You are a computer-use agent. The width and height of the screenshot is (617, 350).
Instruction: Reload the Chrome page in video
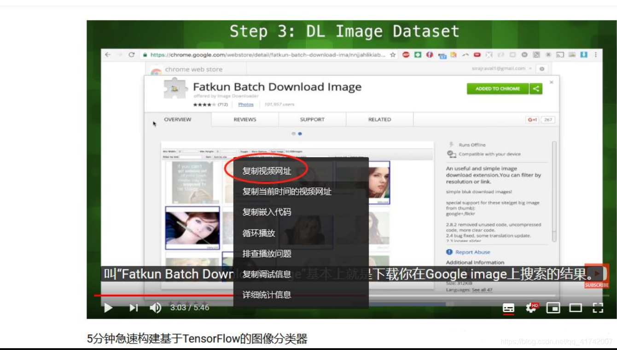[131, 54]
